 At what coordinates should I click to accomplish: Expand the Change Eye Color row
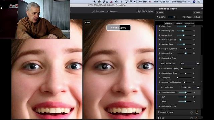[159, 58]
